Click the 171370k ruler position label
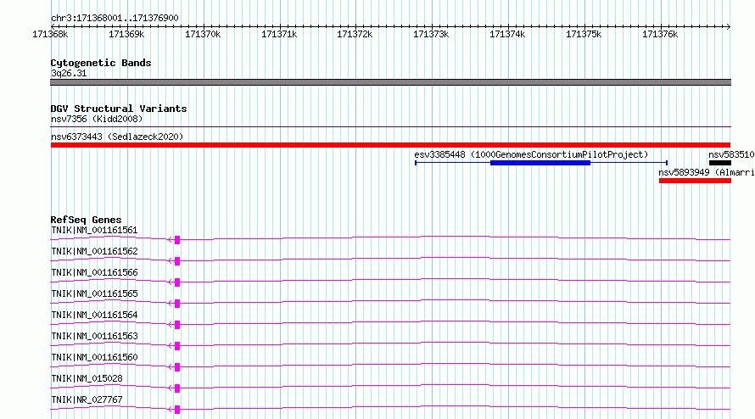This screenshot has height=419, width=755. coord(203,34)
